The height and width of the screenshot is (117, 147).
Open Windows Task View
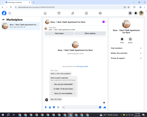[x=14, y=115]
